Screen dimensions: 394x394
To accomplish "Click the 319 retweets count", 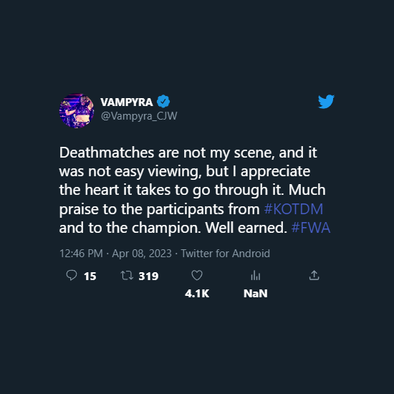I will [148, 276].
